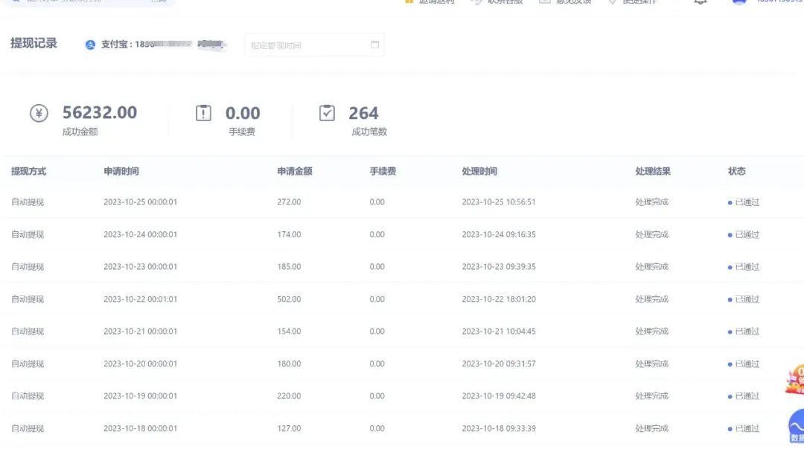804x449 pixels.
Task: Click the 申请时间 column header
Action: click(121, 171)
